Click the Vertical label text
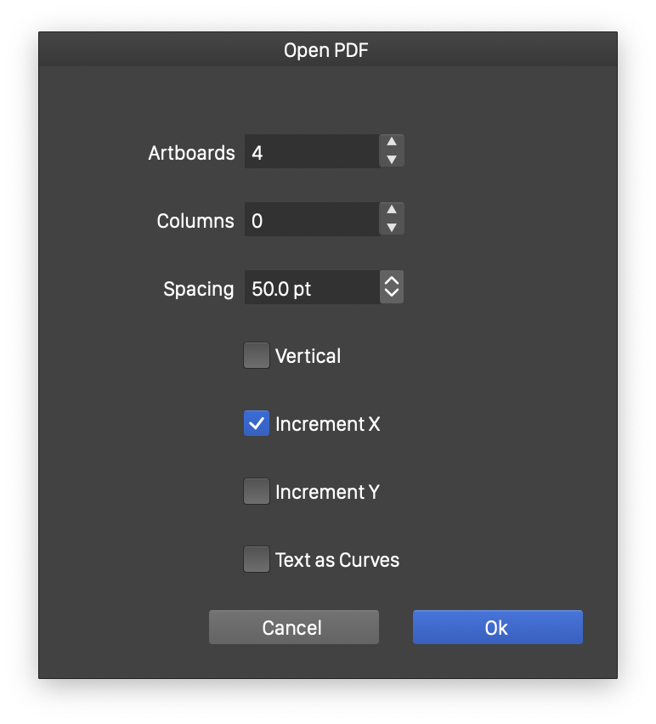Screen dimensions: 656x724 click(308, 356)
